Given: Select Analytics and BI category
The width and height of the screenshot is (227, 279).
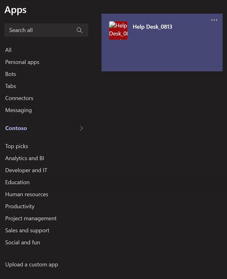Looking at the screenshot, I should click(25, 158).
